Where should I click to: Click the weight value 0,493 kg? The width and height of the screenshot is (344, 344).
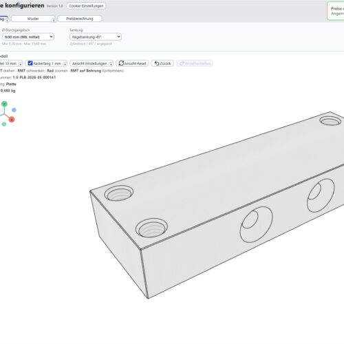click(x=8, y=91)
